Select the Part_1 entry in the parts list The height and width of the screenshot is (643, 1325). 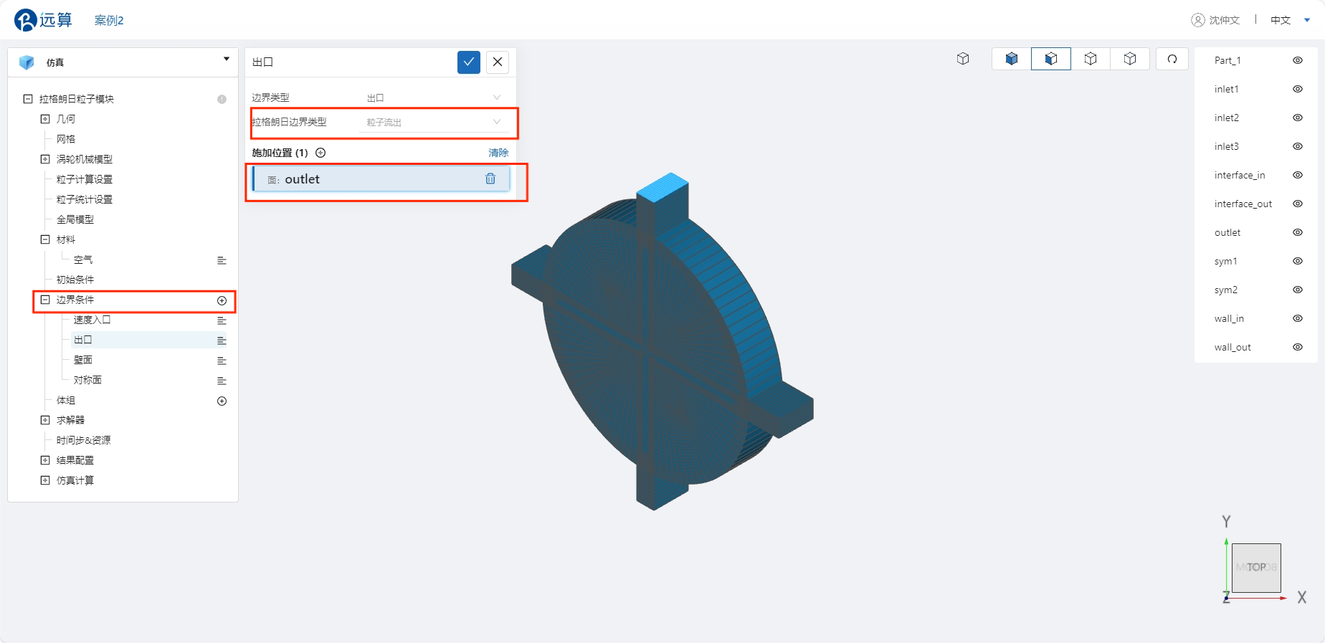(1227, 60)
